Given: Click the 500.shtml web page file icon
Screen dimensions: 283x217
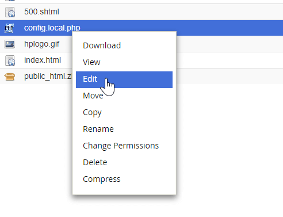Looking at the screenshot, I should [x=10, y=12].
